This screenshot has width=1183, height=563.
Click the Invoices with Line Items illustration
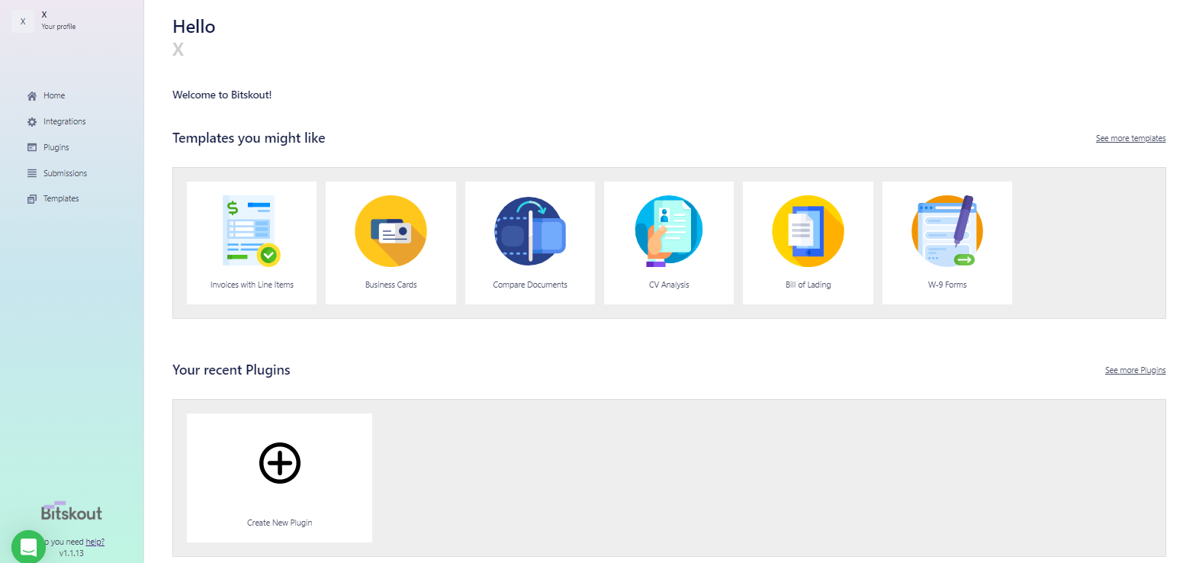pyautogui.click(x=252, y=230)
